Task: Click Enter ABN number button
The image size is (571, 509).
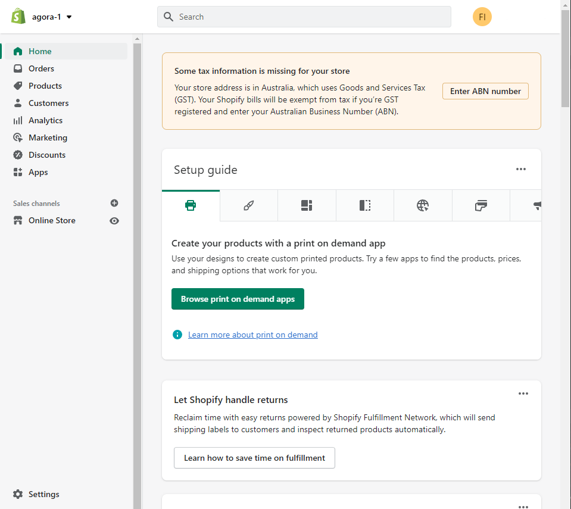Action: tap(485, 91)
